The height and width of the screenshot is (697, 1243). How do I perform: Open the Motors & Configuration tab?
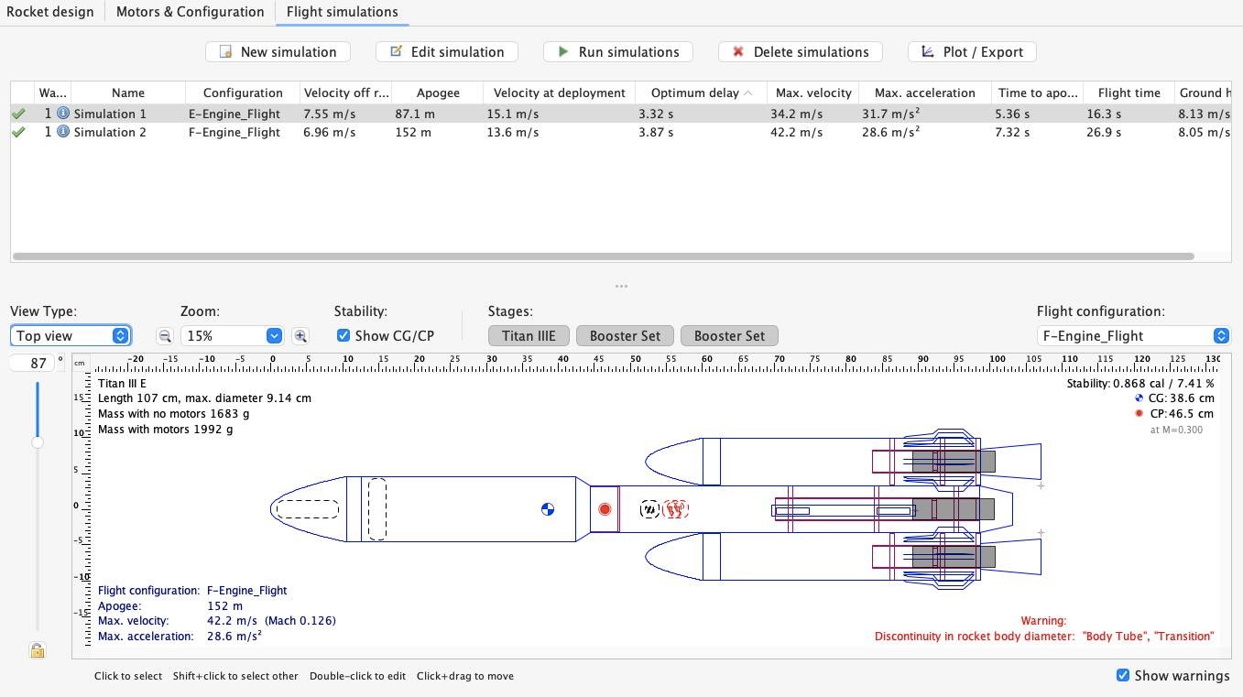[190, 12]
